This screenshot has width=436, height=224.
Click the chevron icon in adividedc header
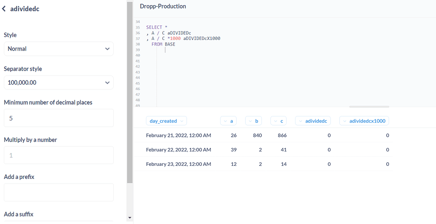(x=300, y=121)
